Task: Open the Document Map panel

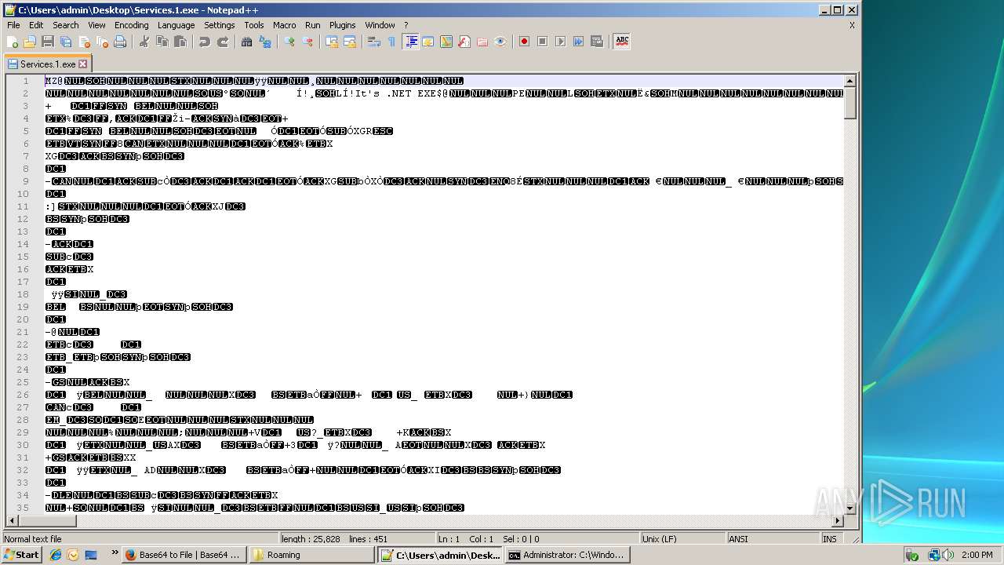Action: point(446,42)
